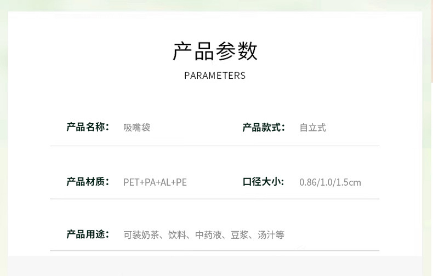Click the 豆浆 usage text
The image size is (433, 276).
(x=240, y=235)
